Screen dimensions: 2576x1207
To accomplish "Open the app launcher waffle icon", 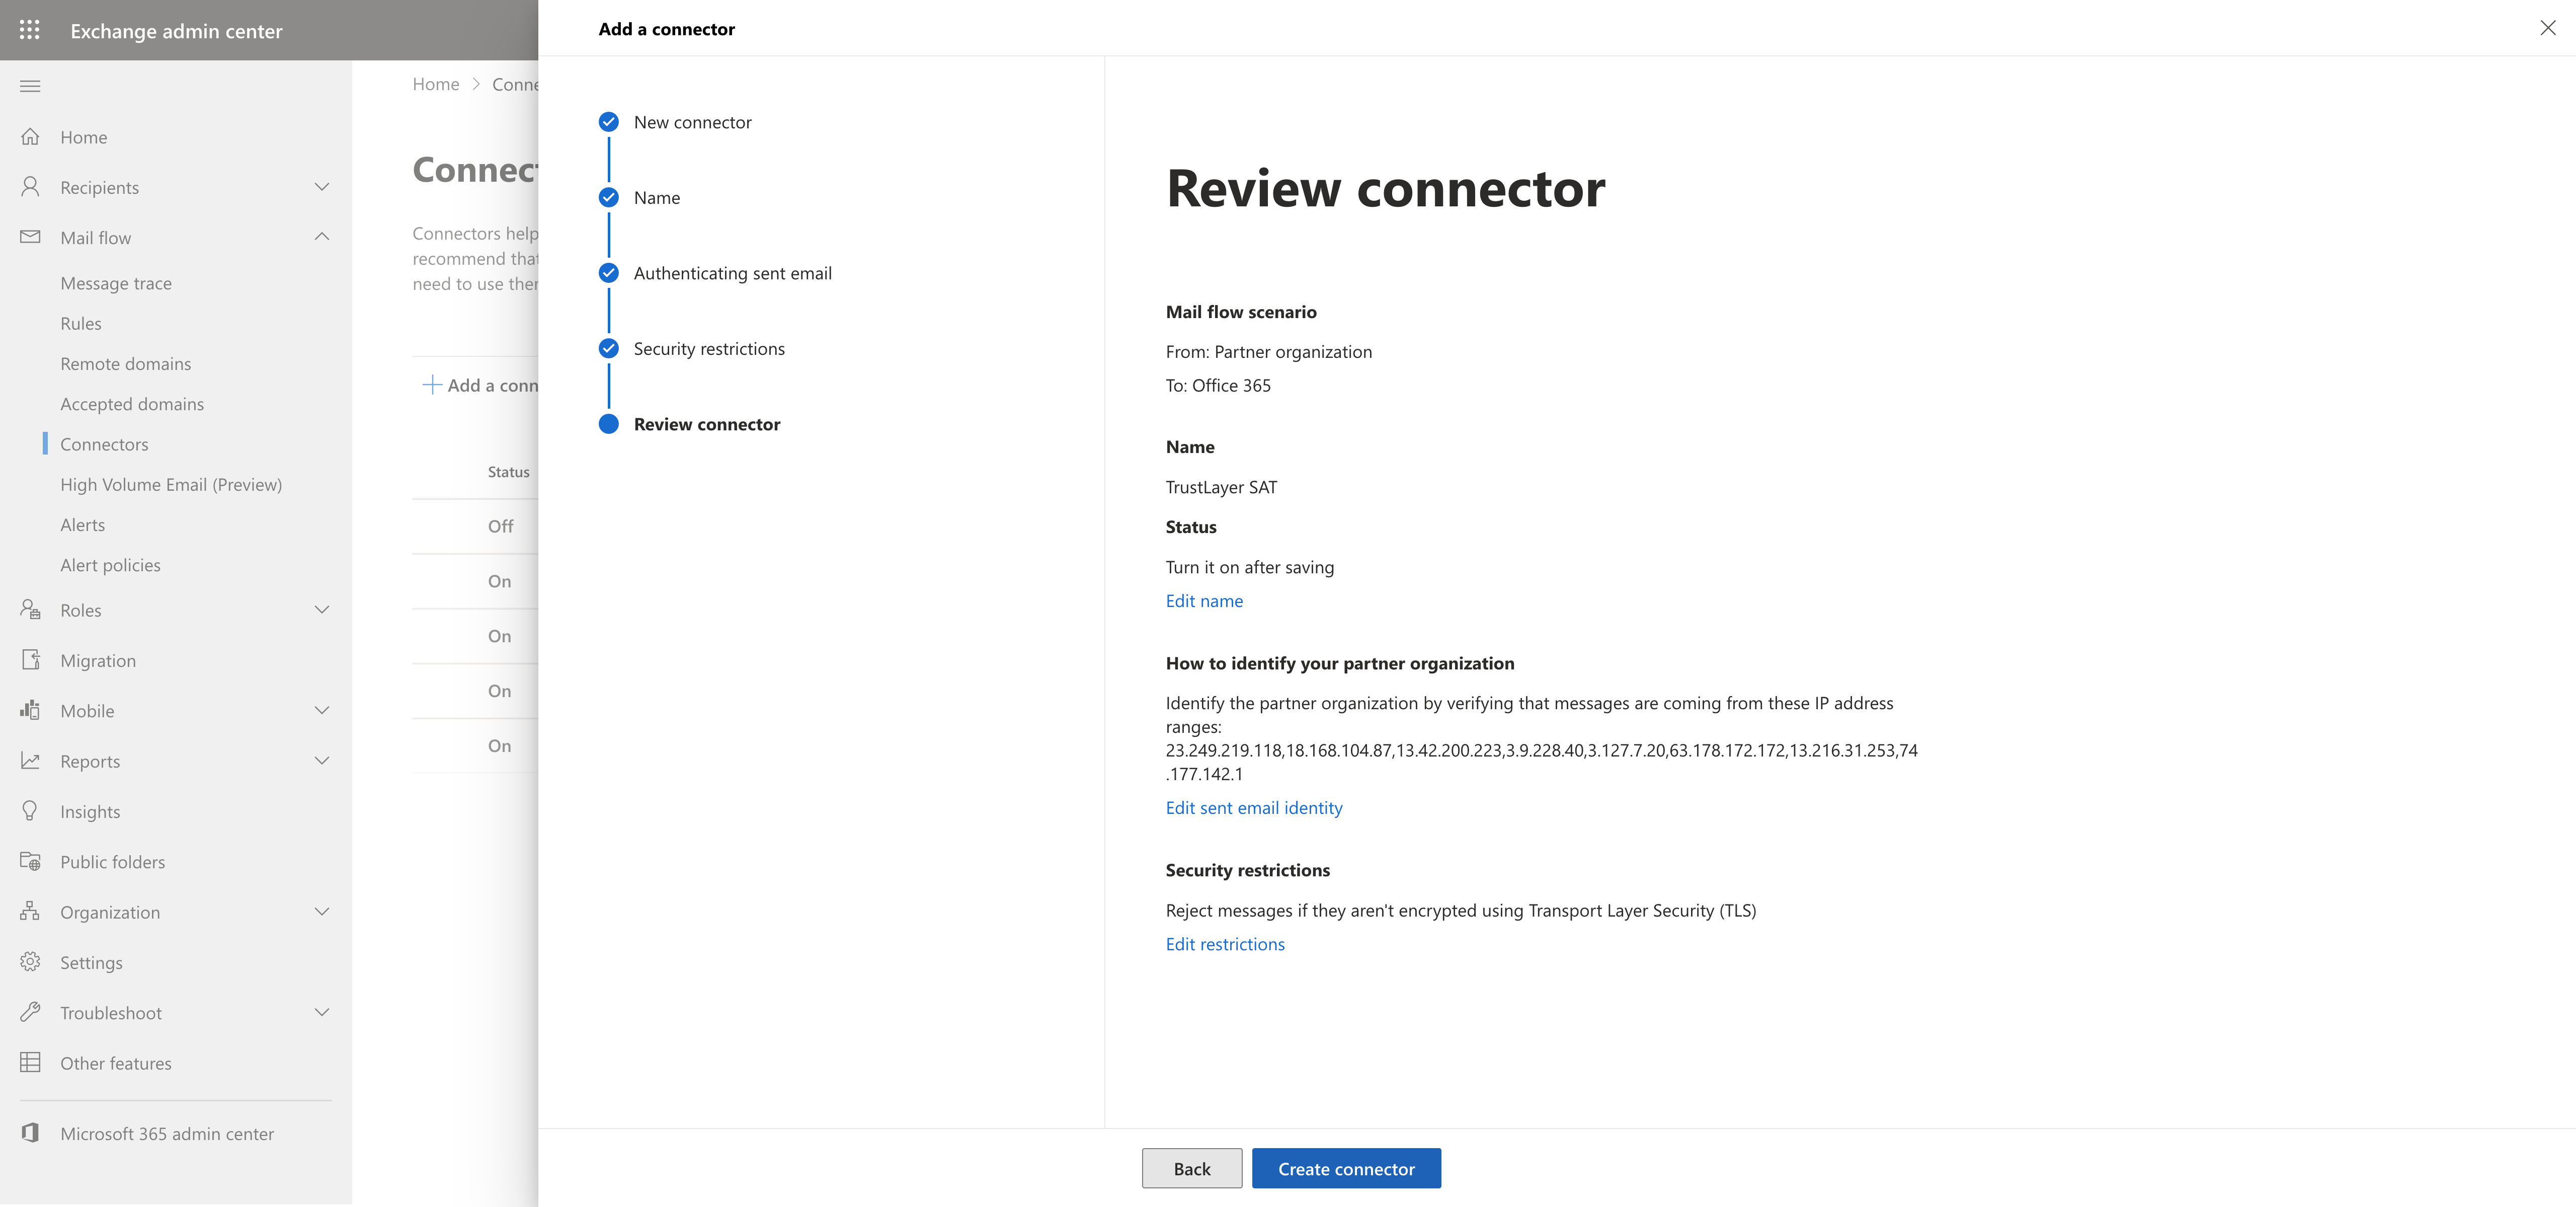I will (x=30, y=30).
